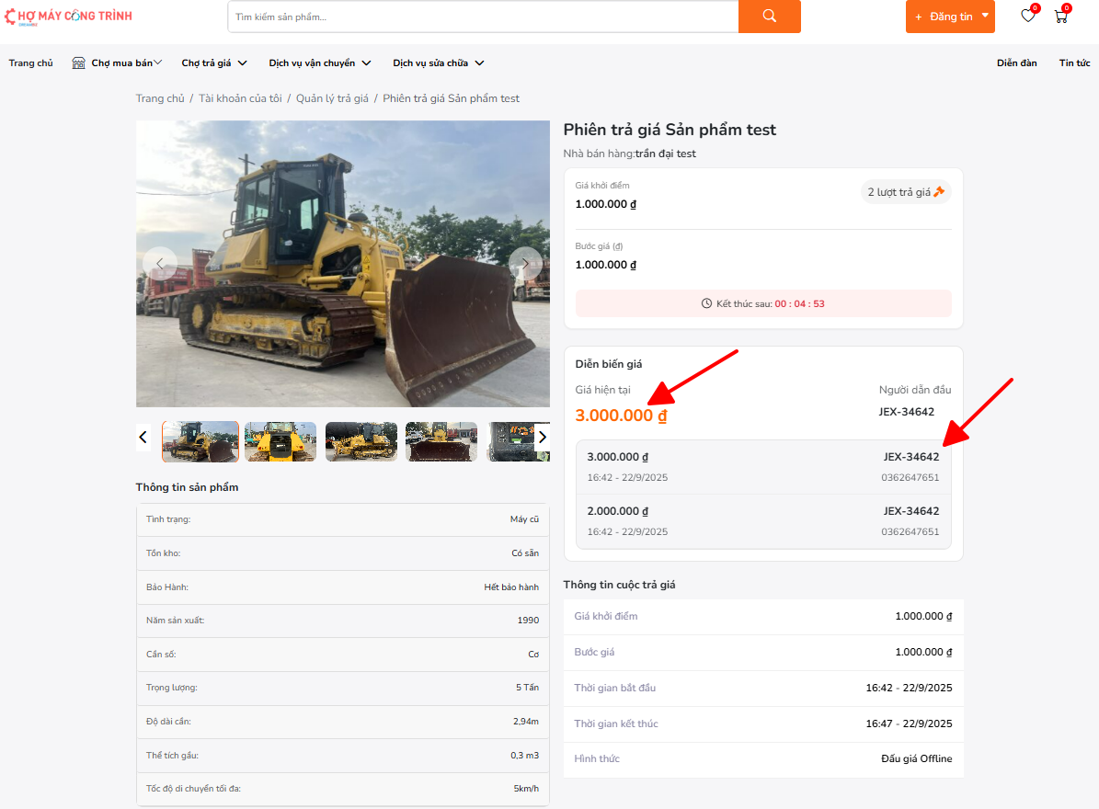
Task: Select the second bulldozer thumbnail
Action: pos(280,441)
